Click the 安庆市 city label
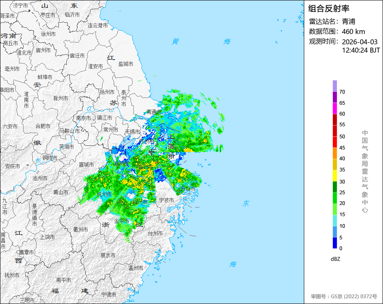 (12, 166)
